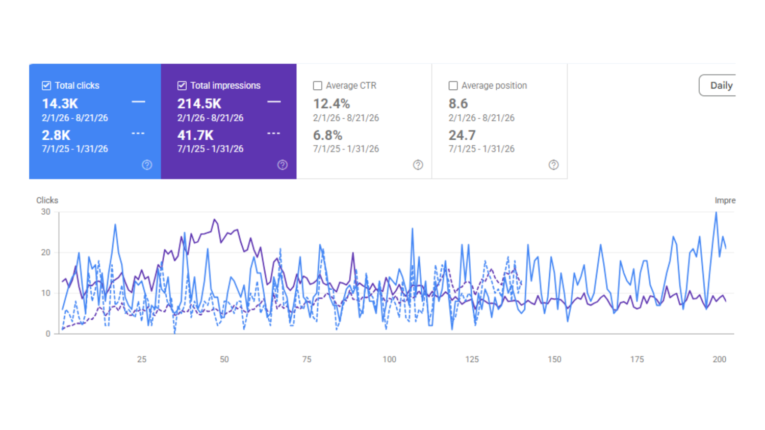Click the x-axis label 100
The width and height of the screenshot is (765, 430).
pyautogui.click(x=389, y=359)
